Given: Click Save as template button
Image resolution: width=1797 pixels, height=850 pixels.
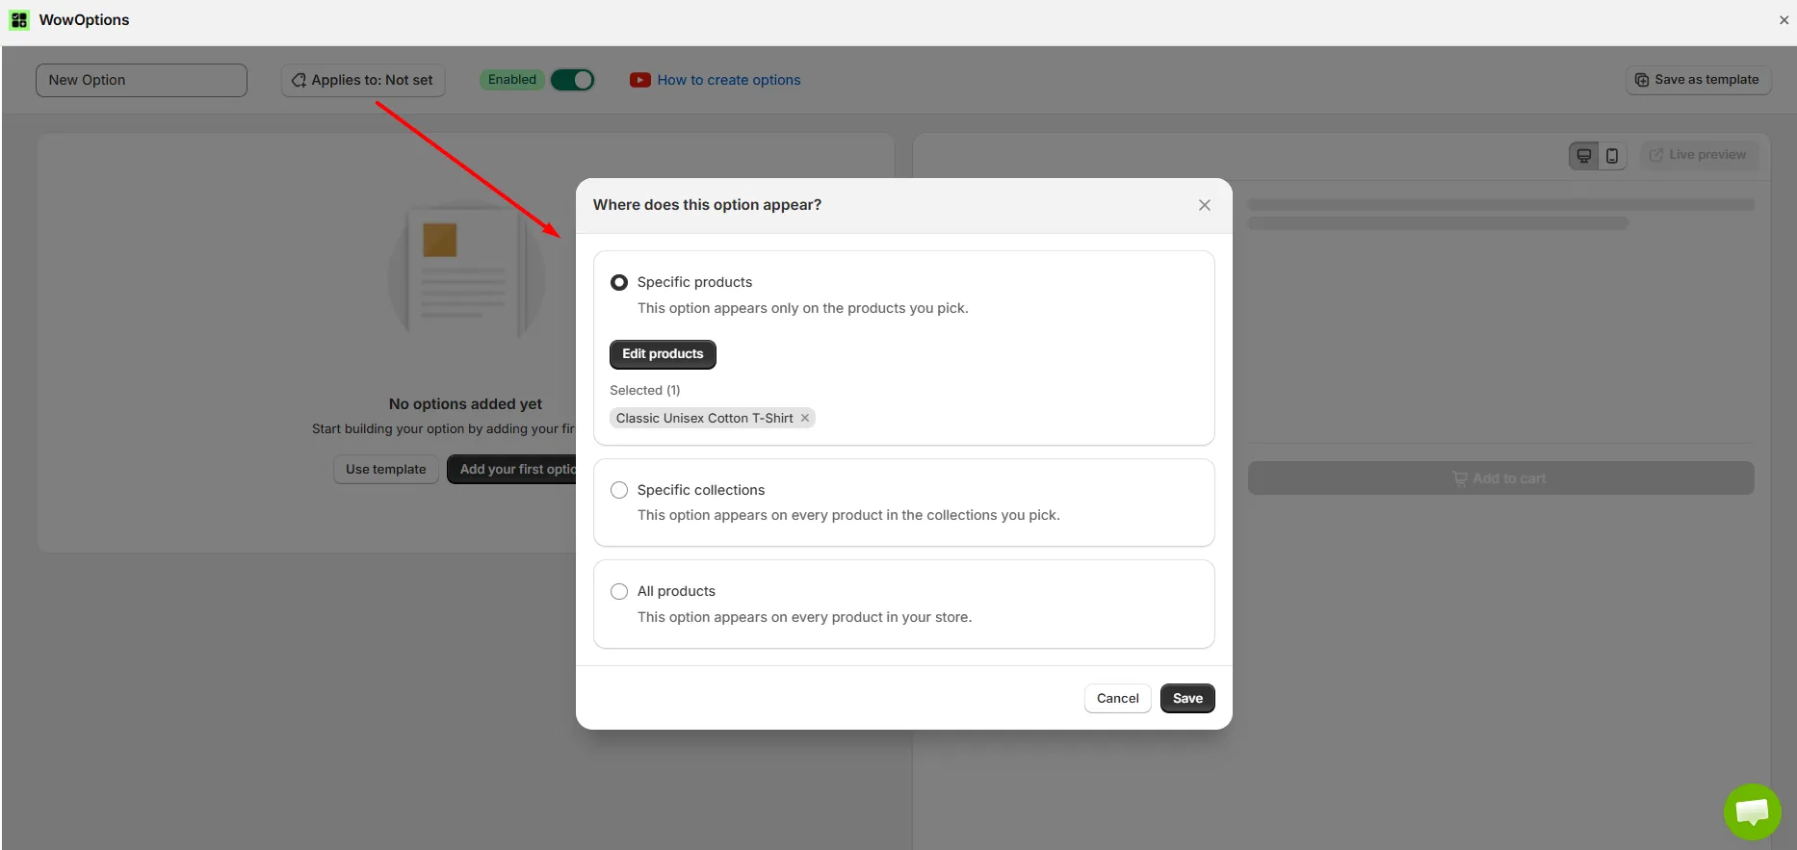Looking at the screenshot, I should 1698,80.
